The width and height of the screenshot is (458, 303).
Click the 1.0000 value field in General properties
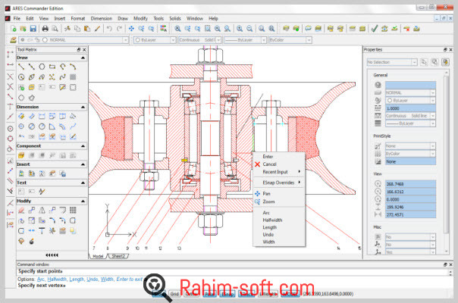click(408, 108)
